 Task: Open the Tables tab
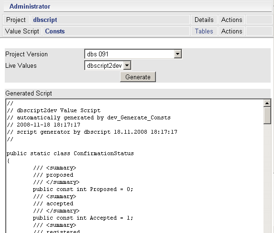click(204, 31)
